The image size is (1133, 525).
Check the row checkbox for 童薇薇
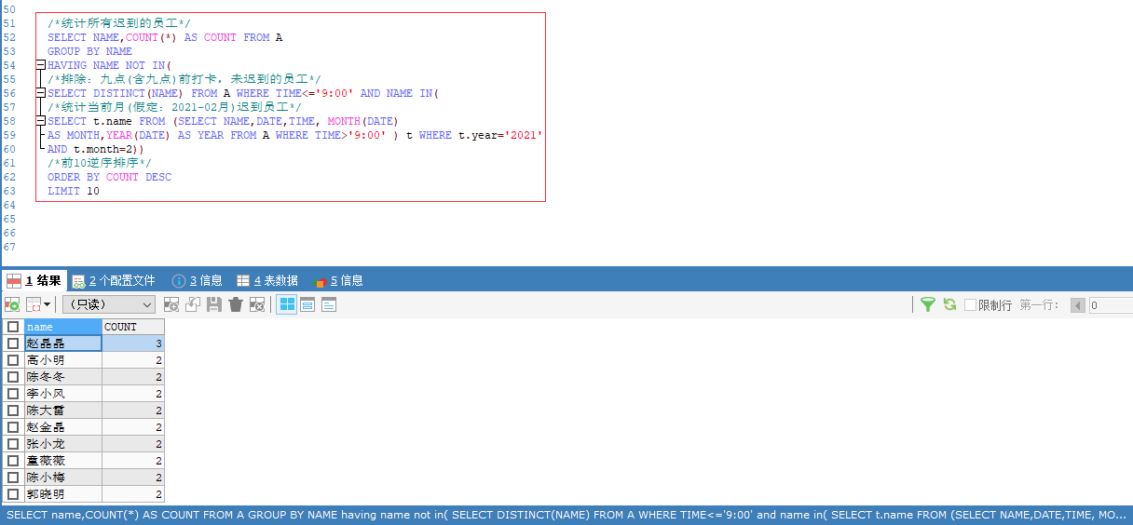coord(13,461)
